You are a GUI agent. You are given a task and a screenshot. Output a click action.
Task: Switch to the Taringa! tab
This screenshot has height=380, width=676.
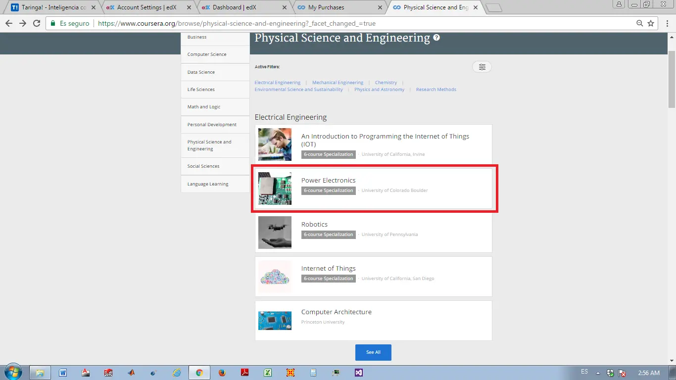coord(53,7)
